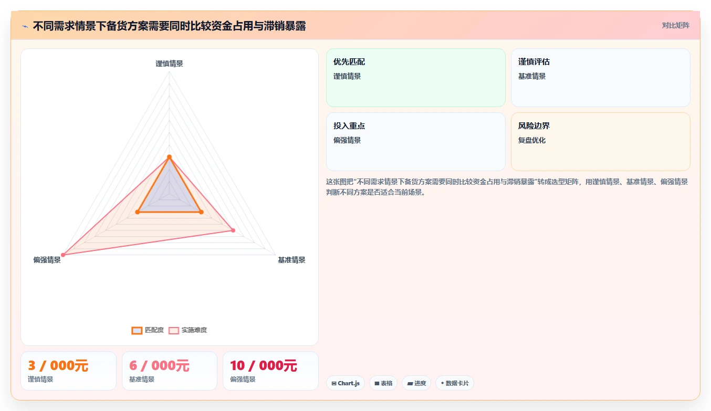This screenshot has width=711, height=411.
Task: Open the 风险边界 card
Action: (601, 142)
